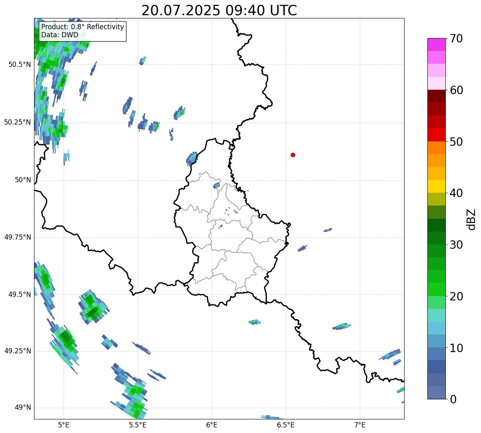The height and width of the screenshot is (433, 481).
Task: Click the "Data: DWD" text
Action: (x=60, y=35)
